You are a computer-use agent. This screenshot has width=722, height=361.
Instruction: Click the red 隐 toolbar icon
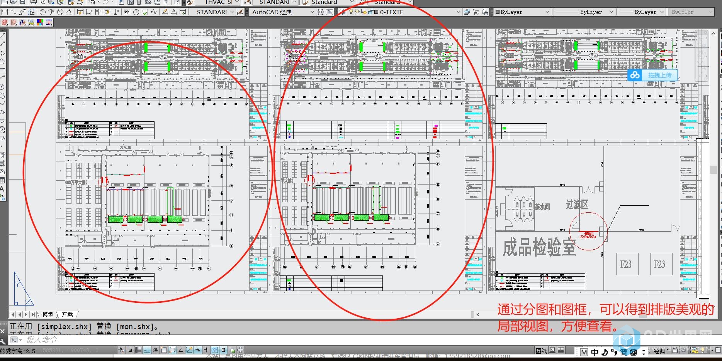pyautogui.click(x=14, y=22)
